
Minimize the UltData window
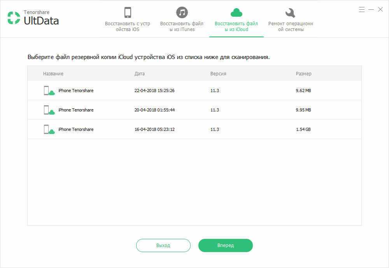(371, 9)
